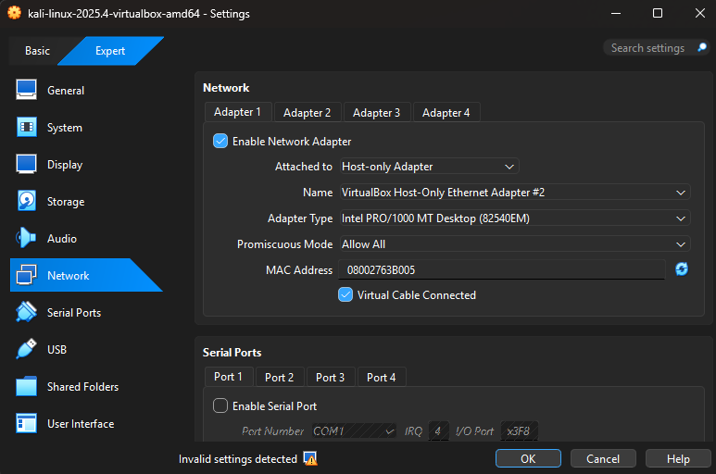Click the Audio speaker icon
The height and width of the screenshot is (474, 716).
26,238
